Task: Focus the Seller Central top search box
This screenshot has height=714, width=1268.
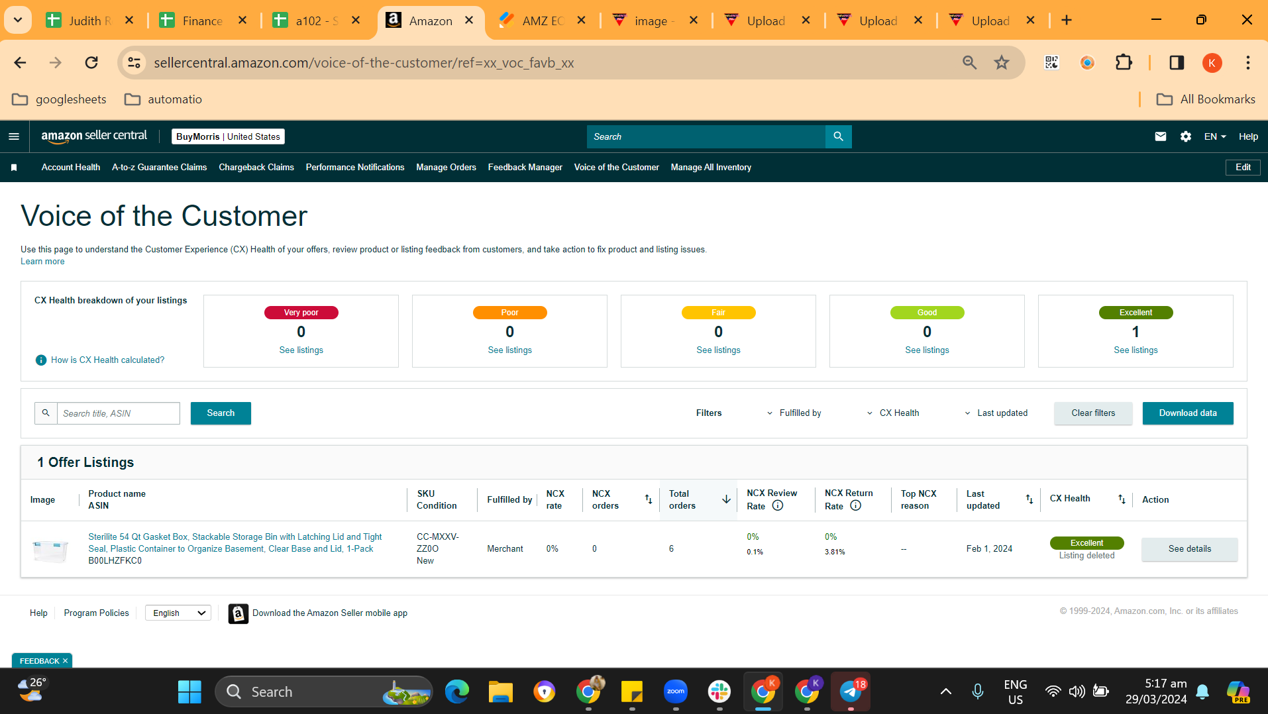Action: pos(706,136)
